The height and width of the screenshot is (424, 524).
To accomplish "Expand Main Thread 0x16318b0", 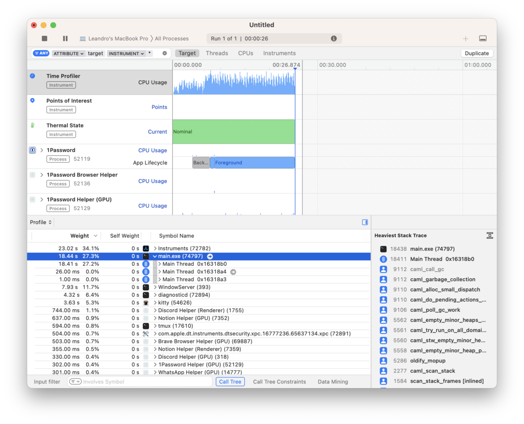I will [160, 264].
